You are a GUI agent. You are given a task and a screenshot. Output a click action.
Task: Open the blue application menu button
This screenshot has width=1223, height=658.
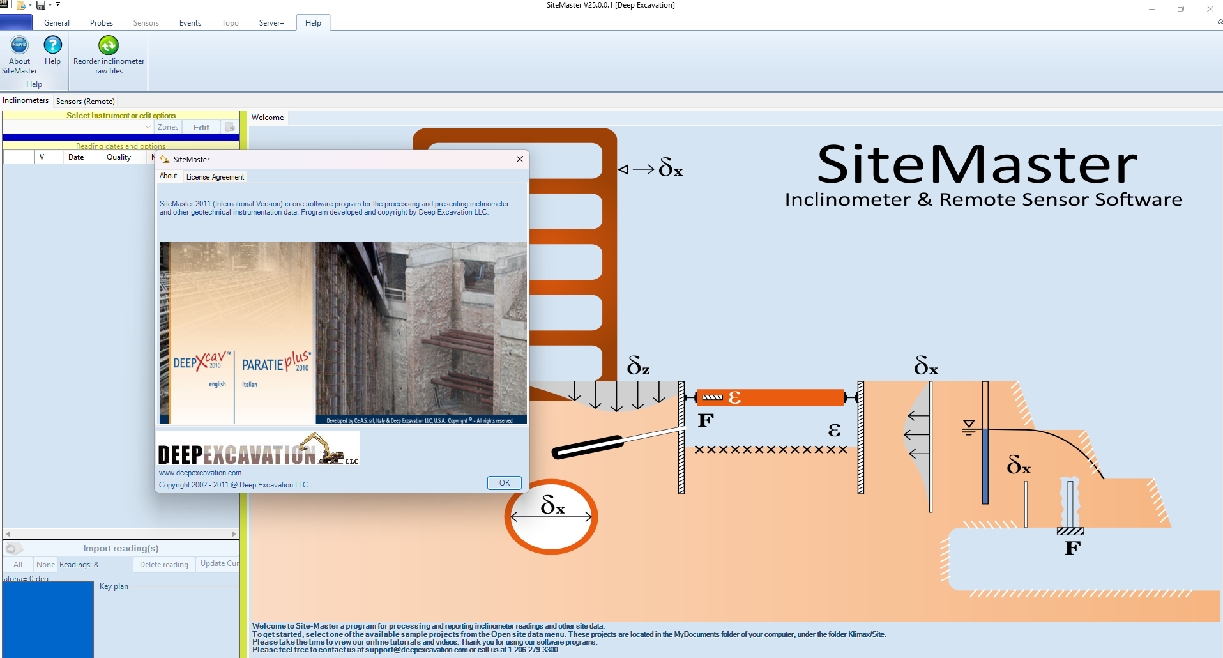click(x=16, y=22)
